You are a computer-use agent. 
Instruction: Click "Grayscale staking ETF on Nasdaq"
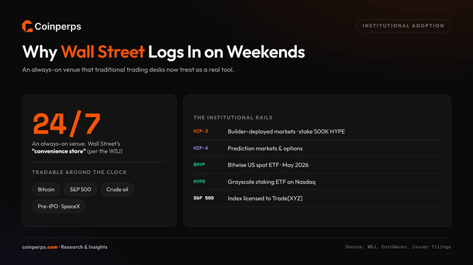(271, 182)
